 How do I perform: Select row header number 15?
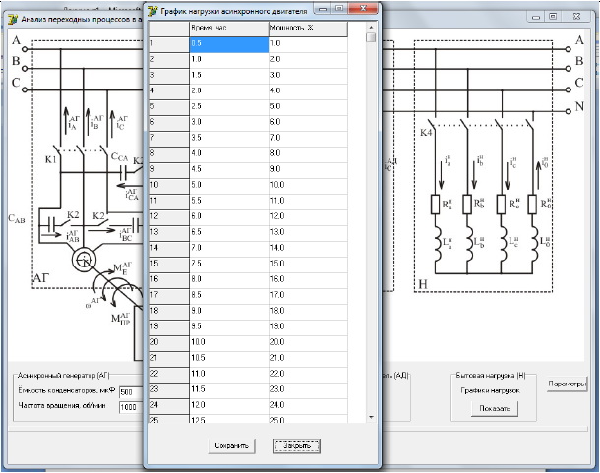(x=168, y=264)
